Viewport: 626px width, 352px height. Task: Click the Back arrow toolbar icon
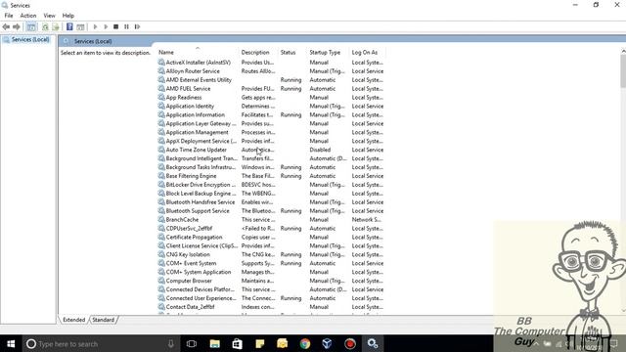6,26
